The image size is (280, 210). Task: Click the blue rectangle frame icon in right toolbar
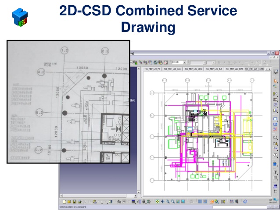[275, 119]
